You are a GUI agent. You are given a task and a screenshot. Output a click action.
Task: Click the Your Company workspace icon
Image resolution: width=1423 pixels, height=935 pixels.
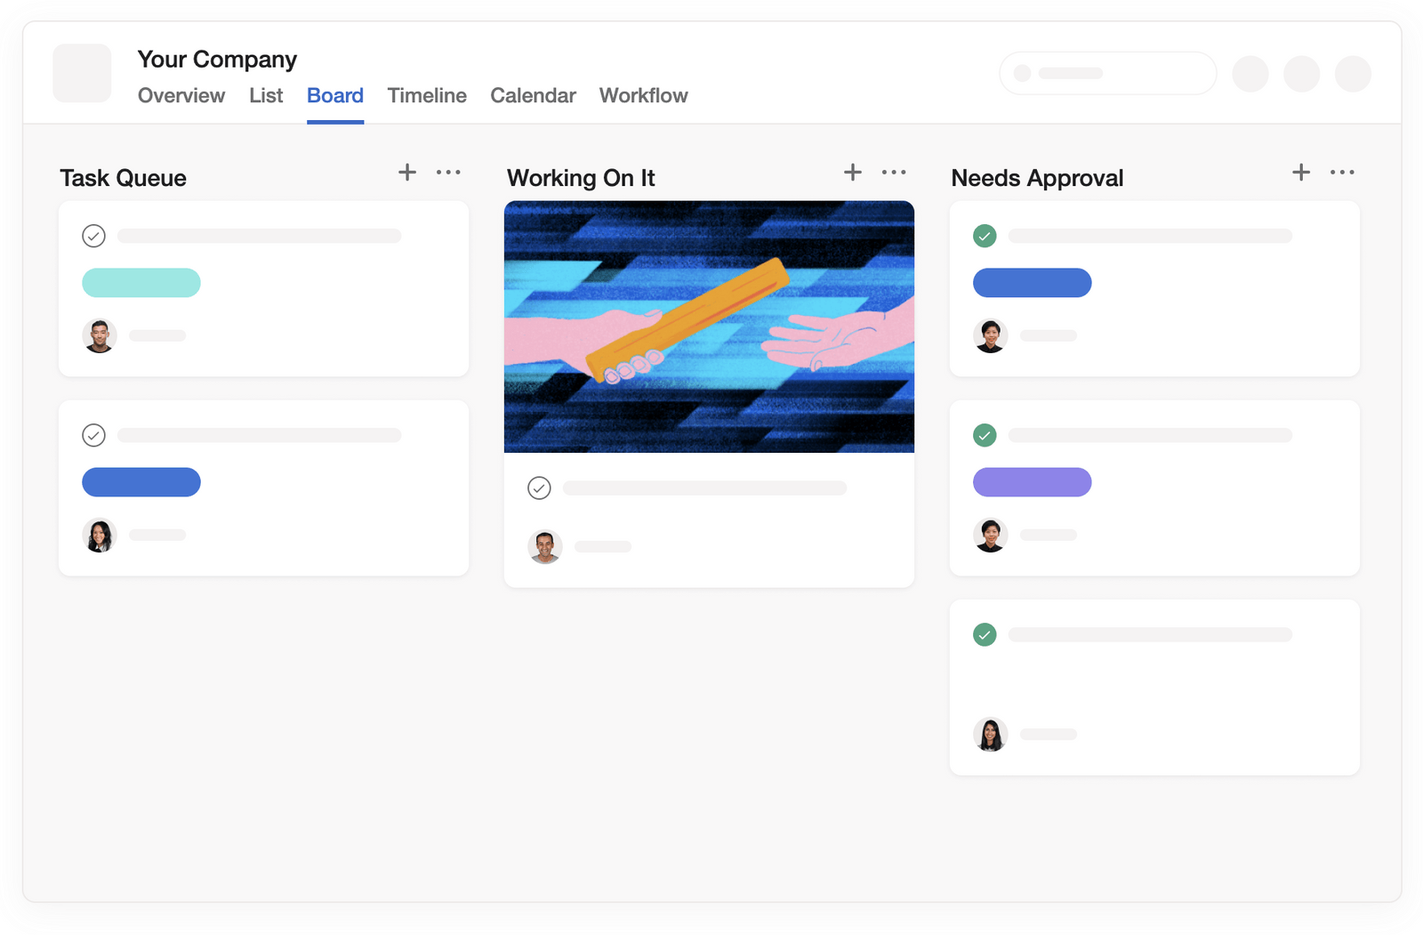click(81, 73)
